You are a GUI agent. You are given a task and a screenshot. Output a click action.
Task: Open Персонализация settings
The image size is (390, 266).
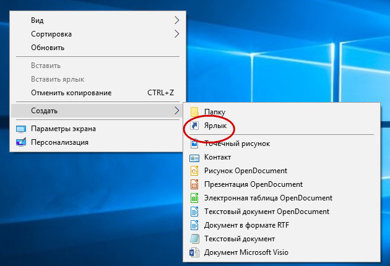[98, 142]
